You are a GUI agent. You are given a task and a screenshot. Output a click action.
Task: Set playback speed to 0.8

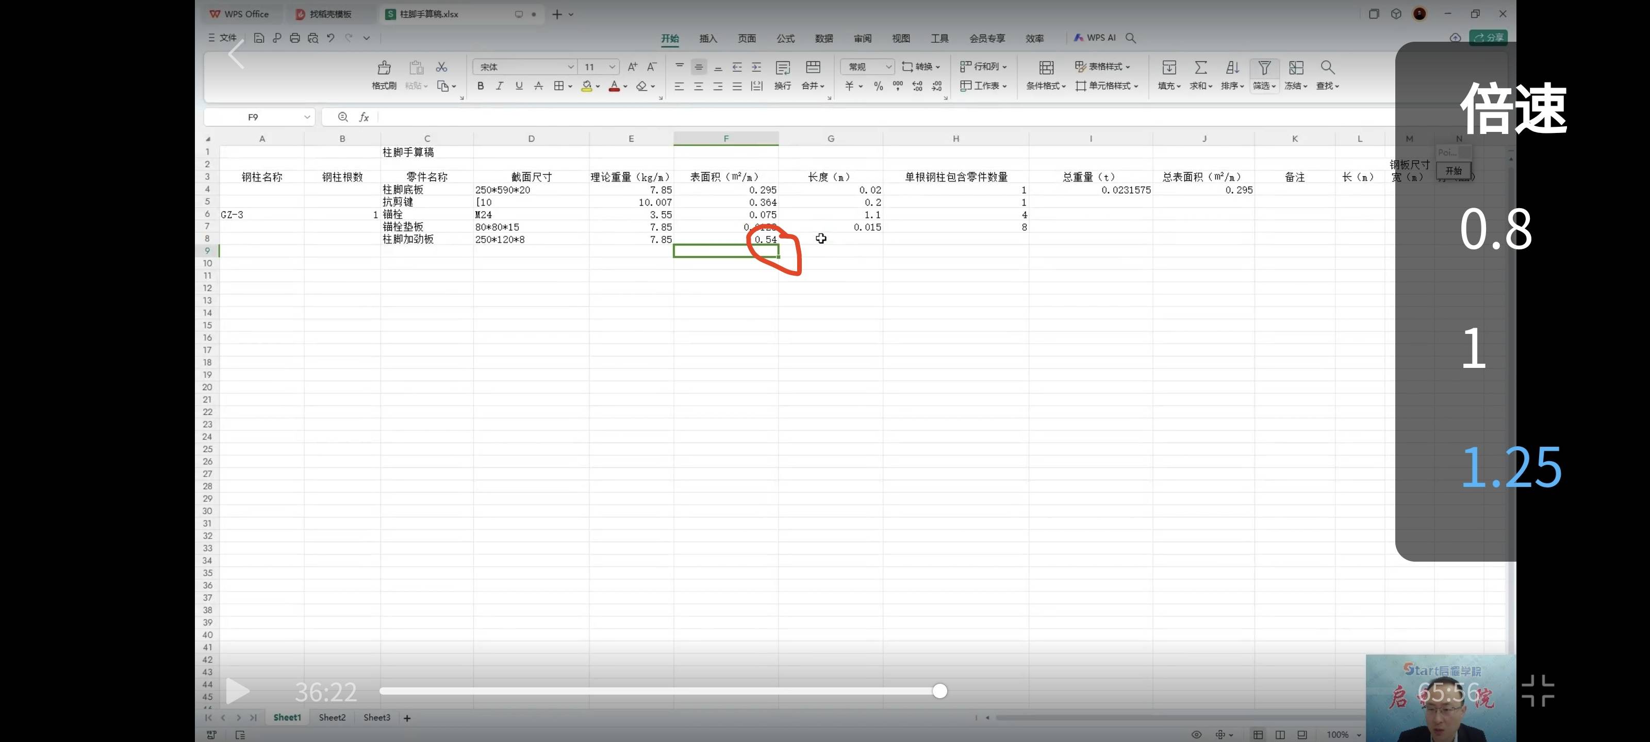1496,229
